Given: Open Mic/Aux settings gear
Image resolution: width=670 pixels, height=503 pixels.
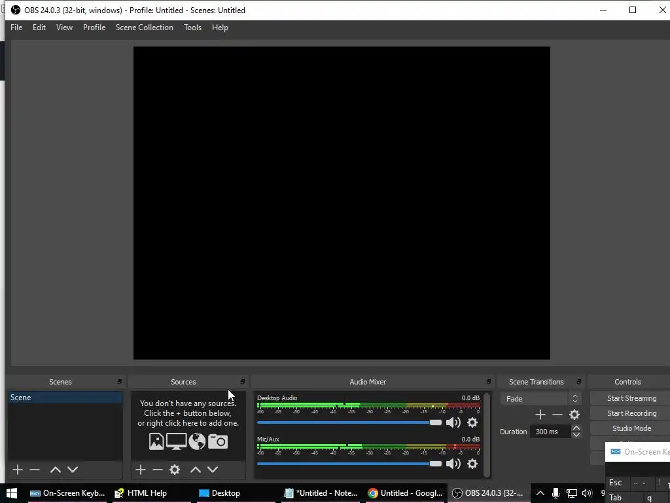Looking at the screenshot, I should coord(472,464).
